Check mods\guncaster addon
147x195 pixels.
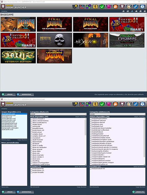(91, 134)
